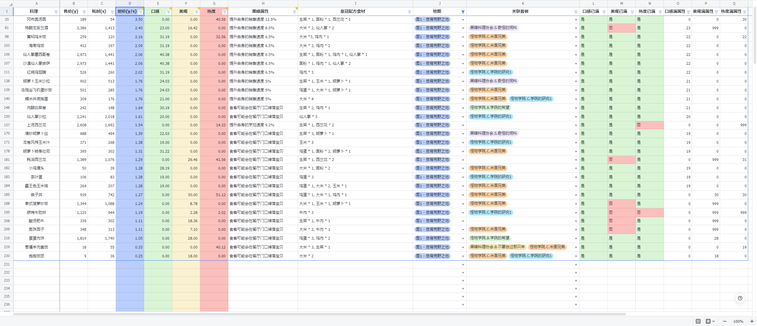The height and width of the screenshot is (326, 757).
Task: Select ingredient cell 牛肉 * 3
Action: pos(355,213)
